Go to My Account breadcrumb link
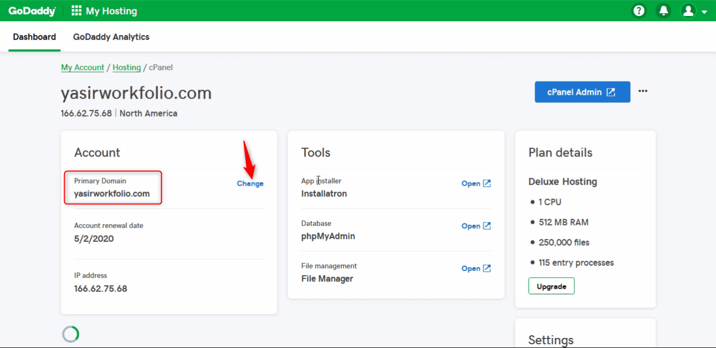Screen dimensions: 716x348 (x=83, y=67)
